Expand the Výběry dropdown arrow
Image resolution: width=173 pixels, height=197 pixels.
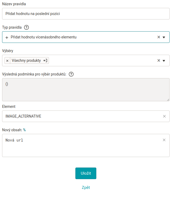pyautogui.click(x=164, y=61)
